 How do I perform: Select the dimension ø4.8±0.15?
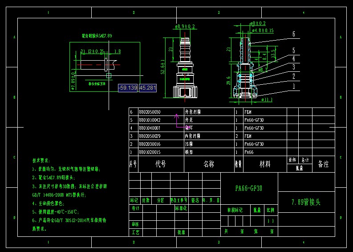(263, 30)
